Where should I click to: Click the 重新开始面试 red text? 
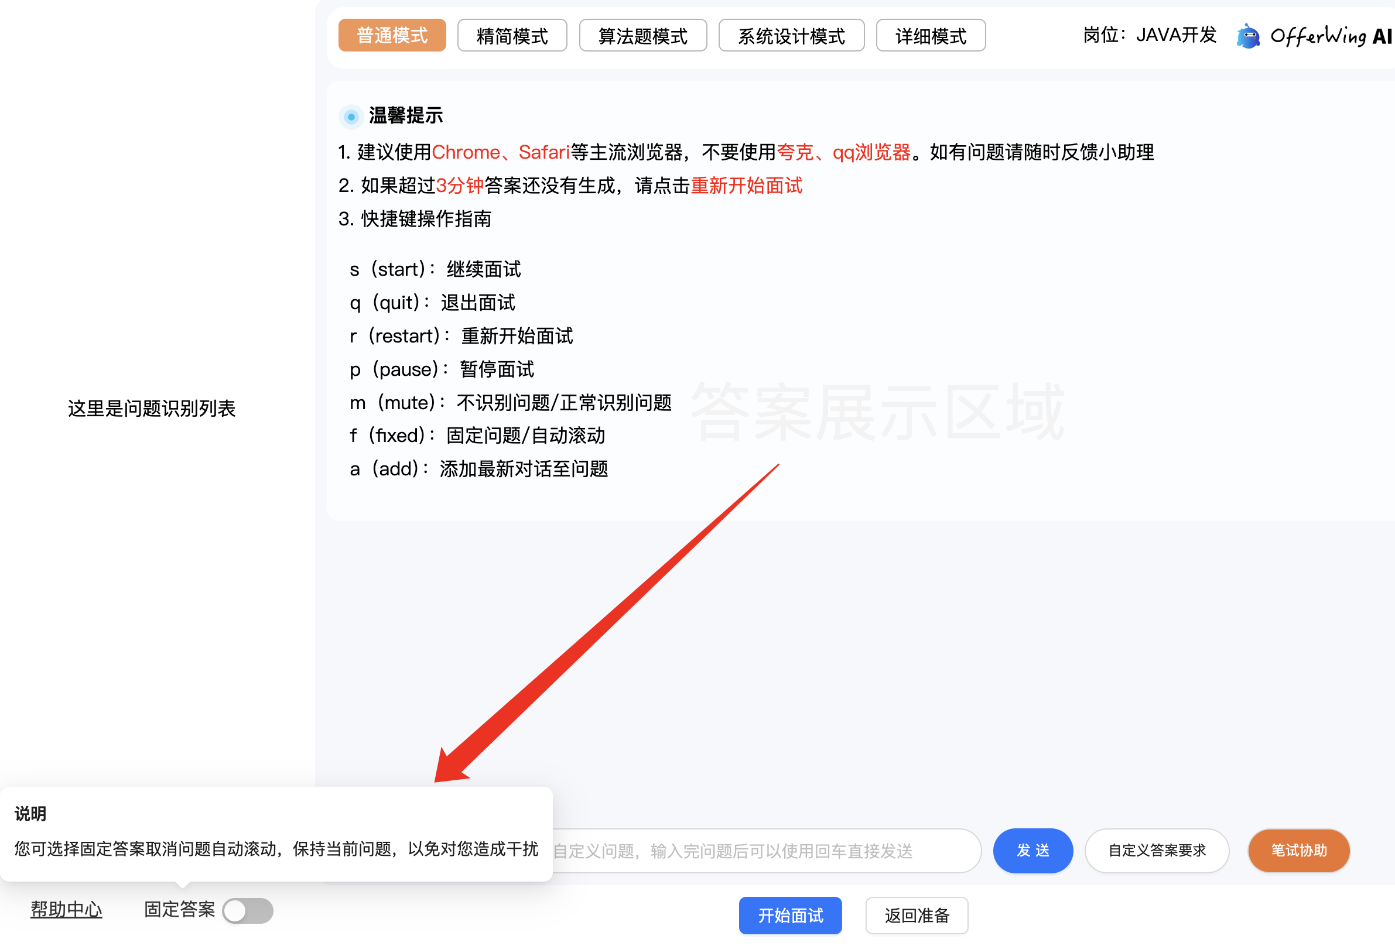click(x=746, y=186)
